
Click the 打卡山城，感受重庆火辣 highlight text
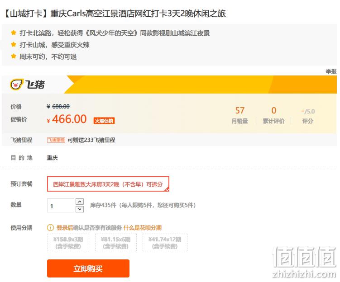54,45
